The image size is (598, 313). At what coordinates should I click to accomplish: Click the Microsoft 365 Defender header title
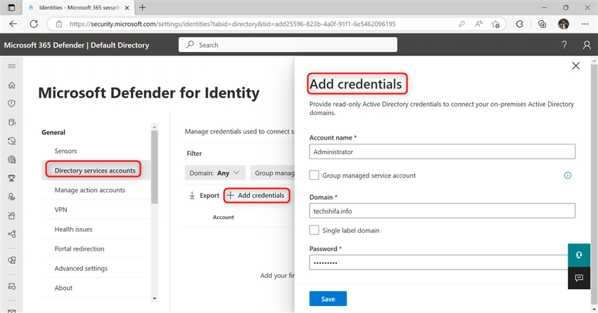[77, 45]
